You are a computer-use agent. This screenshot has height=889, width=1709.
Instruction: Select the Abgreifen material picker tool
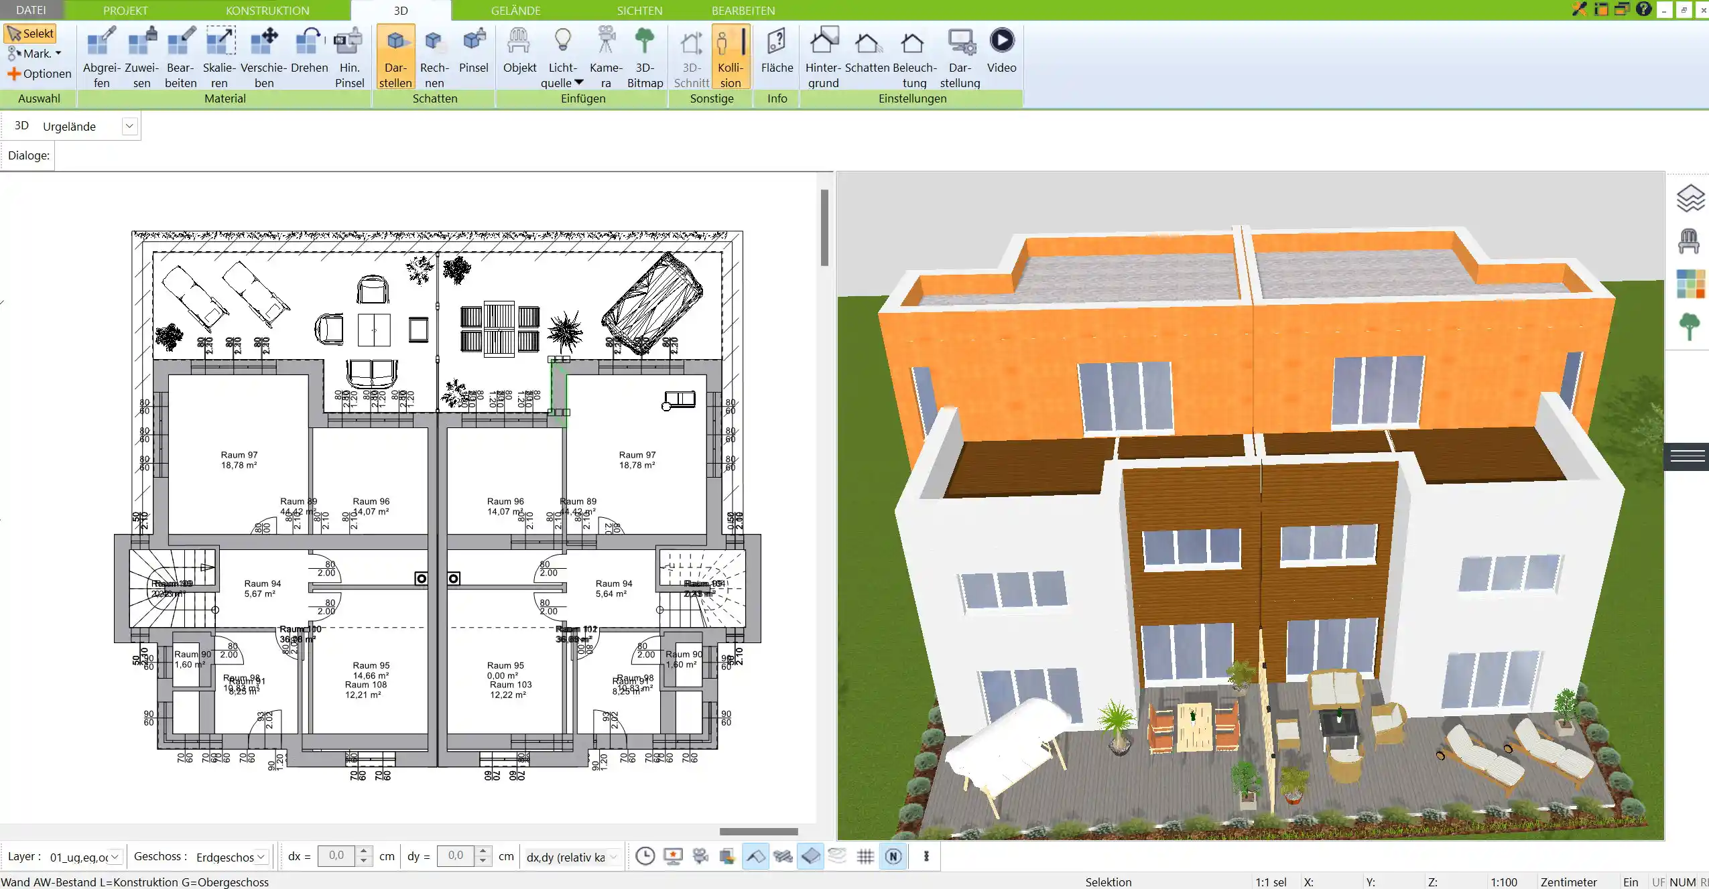pyautogui.click(x=101, y=57)
